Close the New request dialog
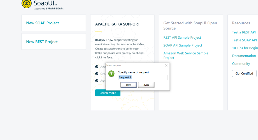The image size is (258, 140). point(166,65)
